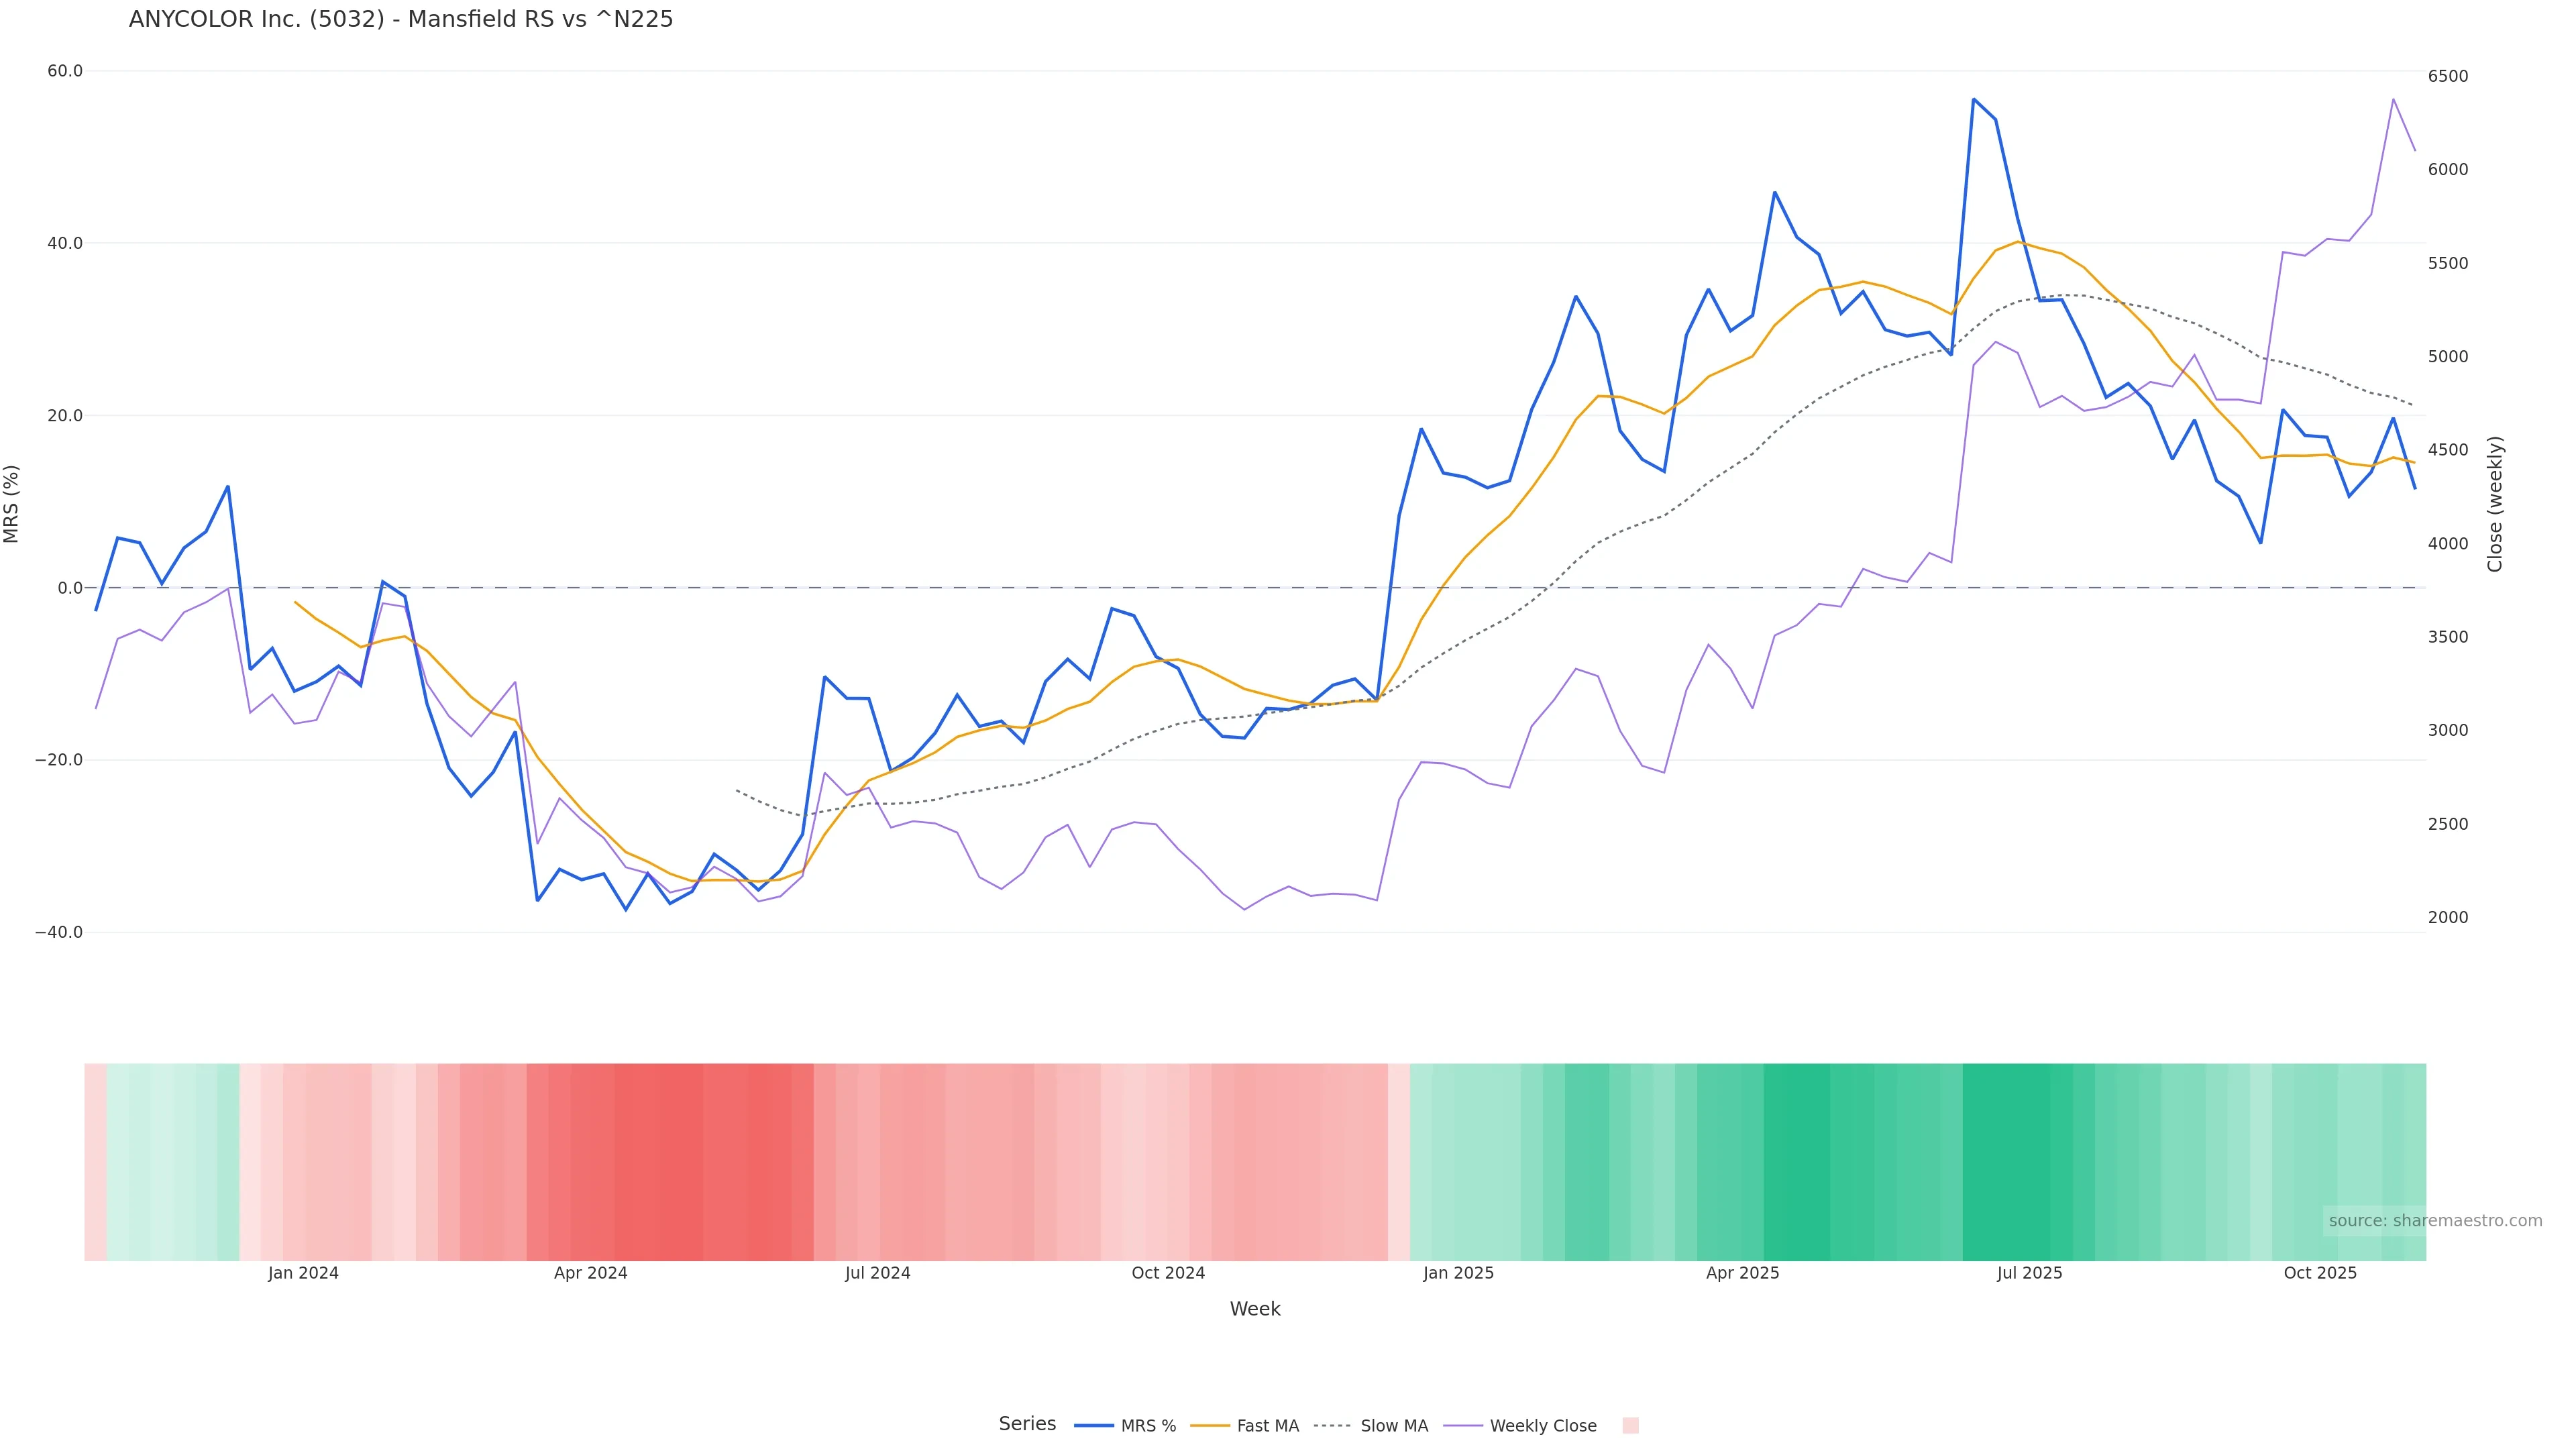
Task: Click the pink heatmap legend swatch
Action: point(1630,1426)
